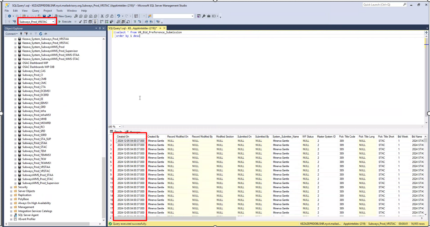Viewport: 430px width, 227px height.
Task: Switch to the Messages tab
Action: (x=133, y=132)
